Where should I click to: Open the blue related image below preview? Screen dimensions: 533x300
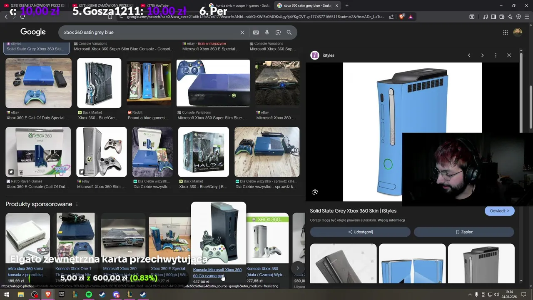(x=412, y=263)
